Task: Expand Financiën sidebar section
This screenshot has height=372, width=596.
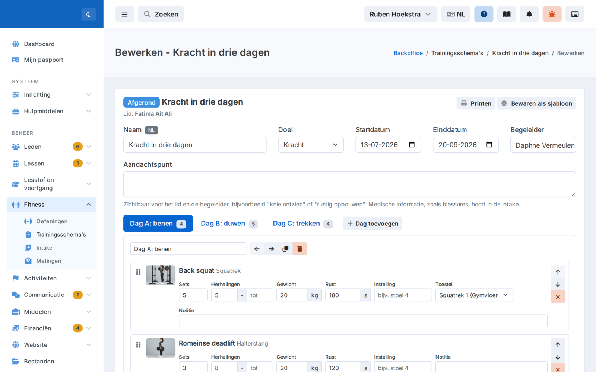Action: click(52, 328)
